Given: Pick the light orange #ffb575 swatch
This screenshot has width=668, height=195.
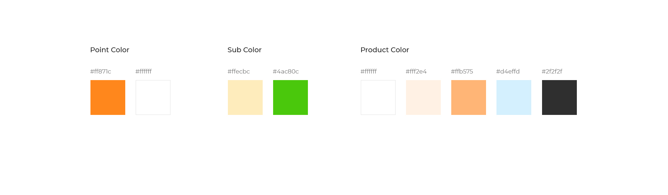Looking at the screenshot, I should 469,97.
